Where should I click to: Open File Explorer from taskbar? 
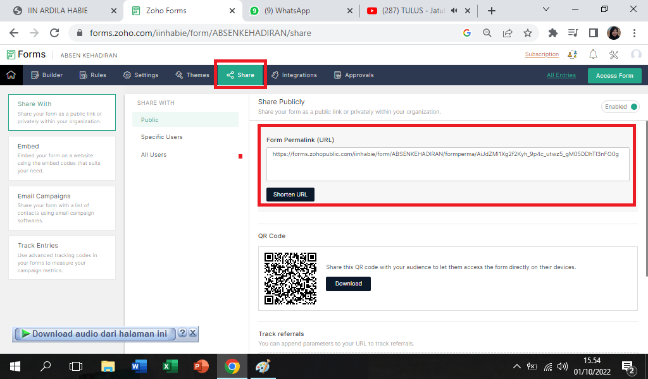pos(108,366)
